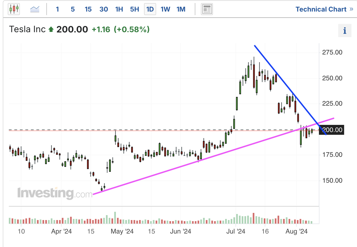
Task: Open the news overlay icon in toolbar
Action: tap(207, 9)
